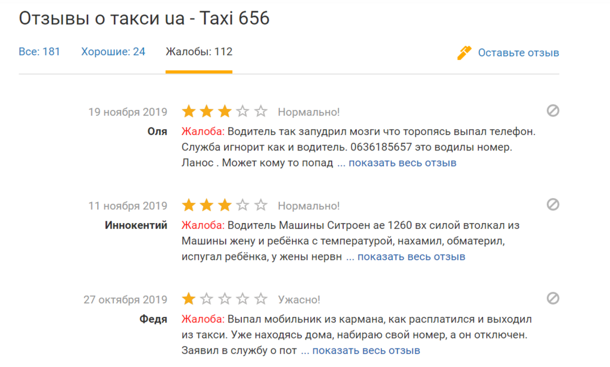610x367 pixels.
Task: Click the pencil icon beside Оставьте отзыв
Action: [464, 52]
